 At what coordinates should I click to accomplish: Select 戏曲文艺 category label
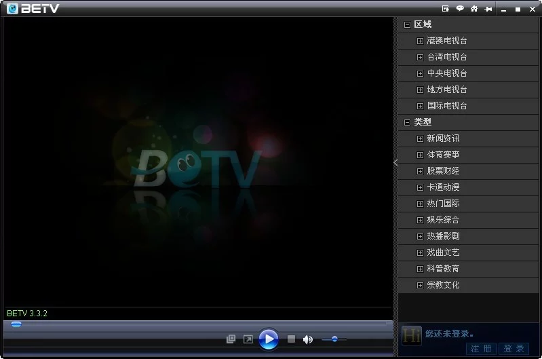[443, 252]
